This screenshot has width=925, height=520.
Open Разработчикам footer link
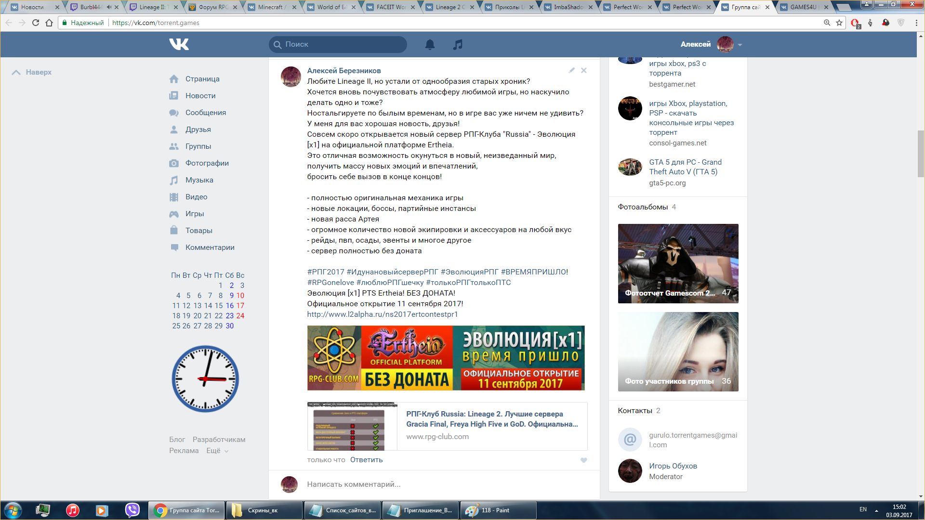click(x=219, y=440)
